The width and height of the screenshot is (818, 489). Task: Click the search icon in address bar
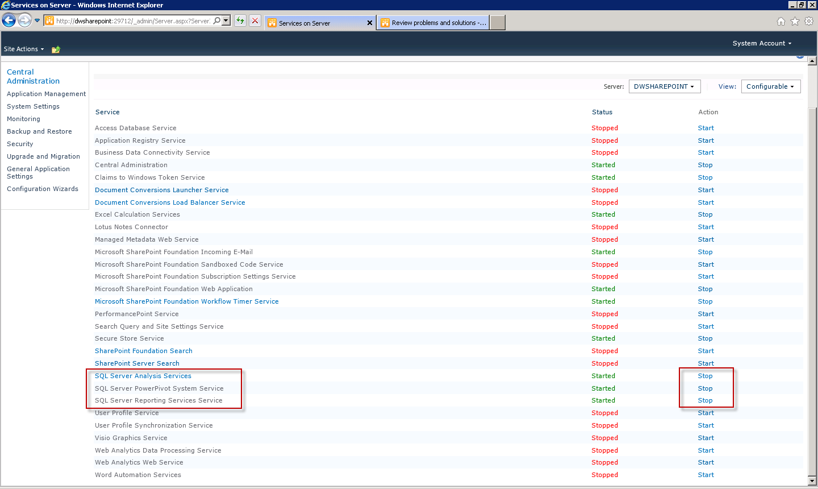pos(217,21)
